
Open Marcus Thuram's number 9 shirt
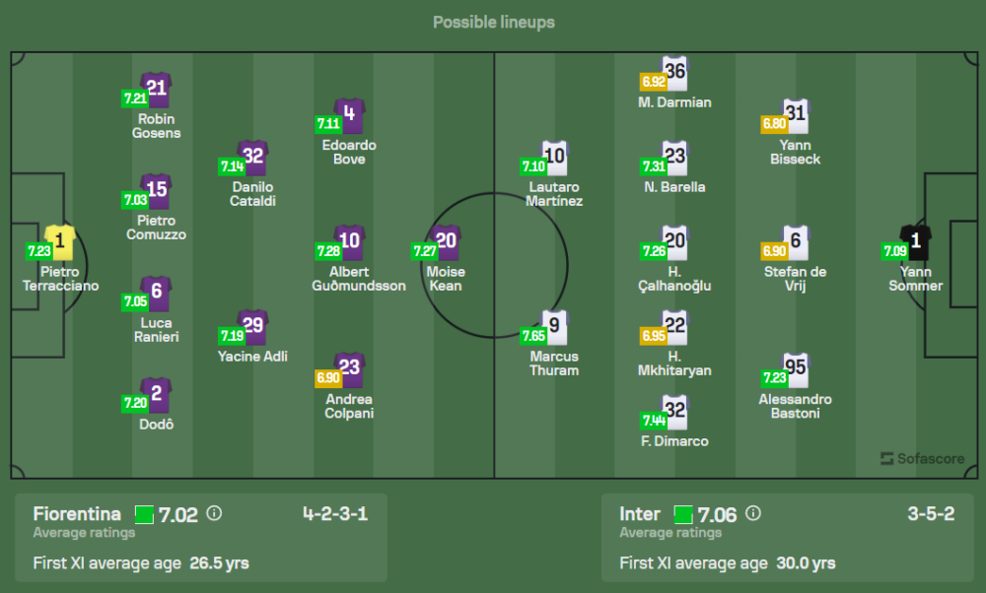[x=555, y=325]
